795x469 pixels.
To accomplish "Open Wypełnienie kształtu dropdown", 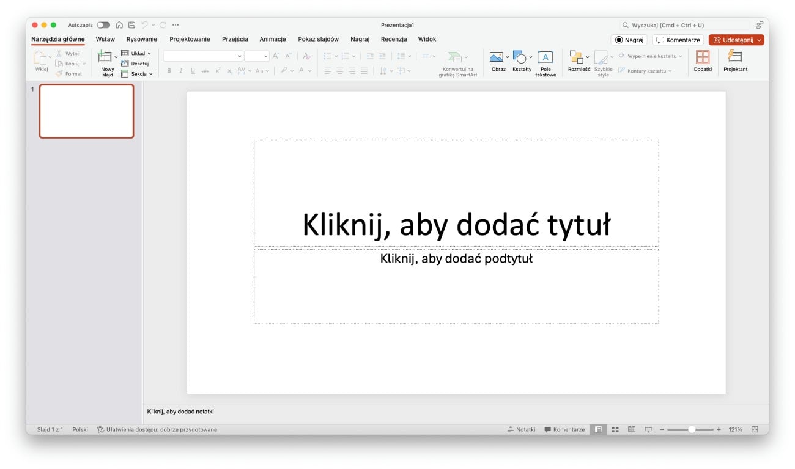I will (650, 56).
